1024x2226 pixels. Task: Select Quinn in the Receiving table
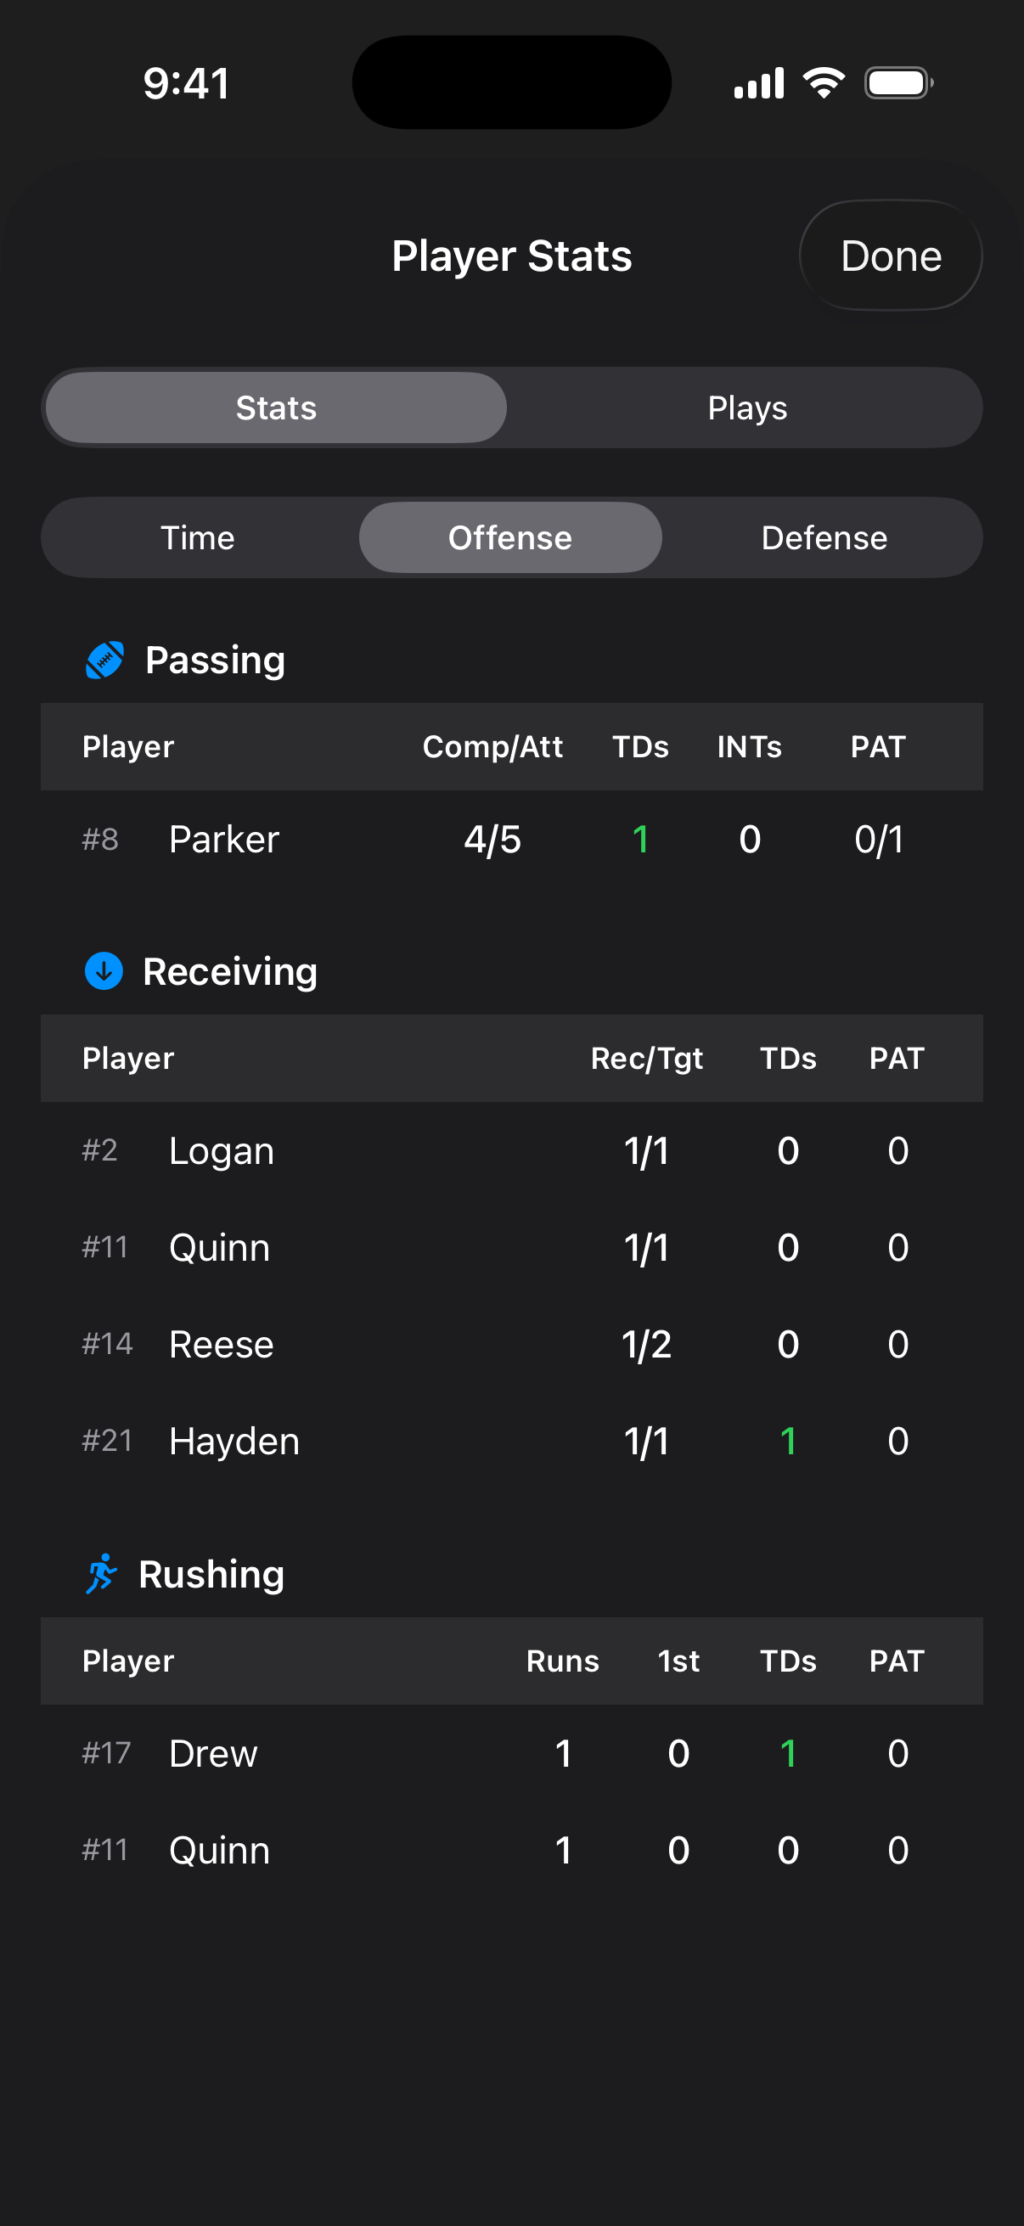[511, 1247]
